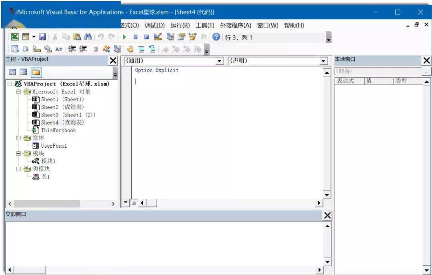
Task: Save Excel星球.xlsm using the Save icon
Action: (x=42, y=36)
